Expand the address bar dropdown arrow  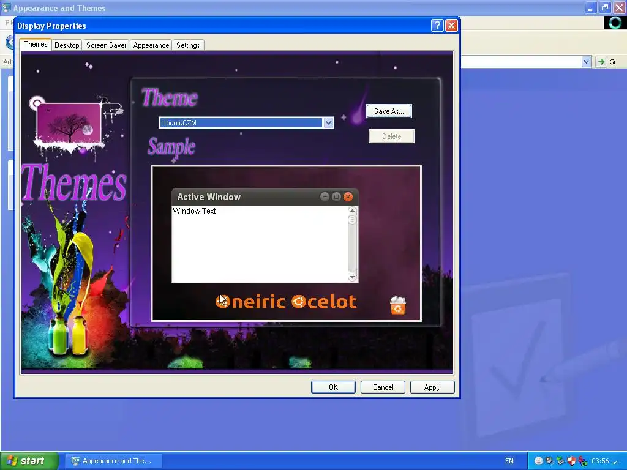(586, 62)
